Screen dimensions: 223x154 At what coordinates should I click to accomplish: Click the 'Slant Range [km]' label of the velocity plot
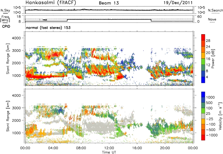coord(8,116)
